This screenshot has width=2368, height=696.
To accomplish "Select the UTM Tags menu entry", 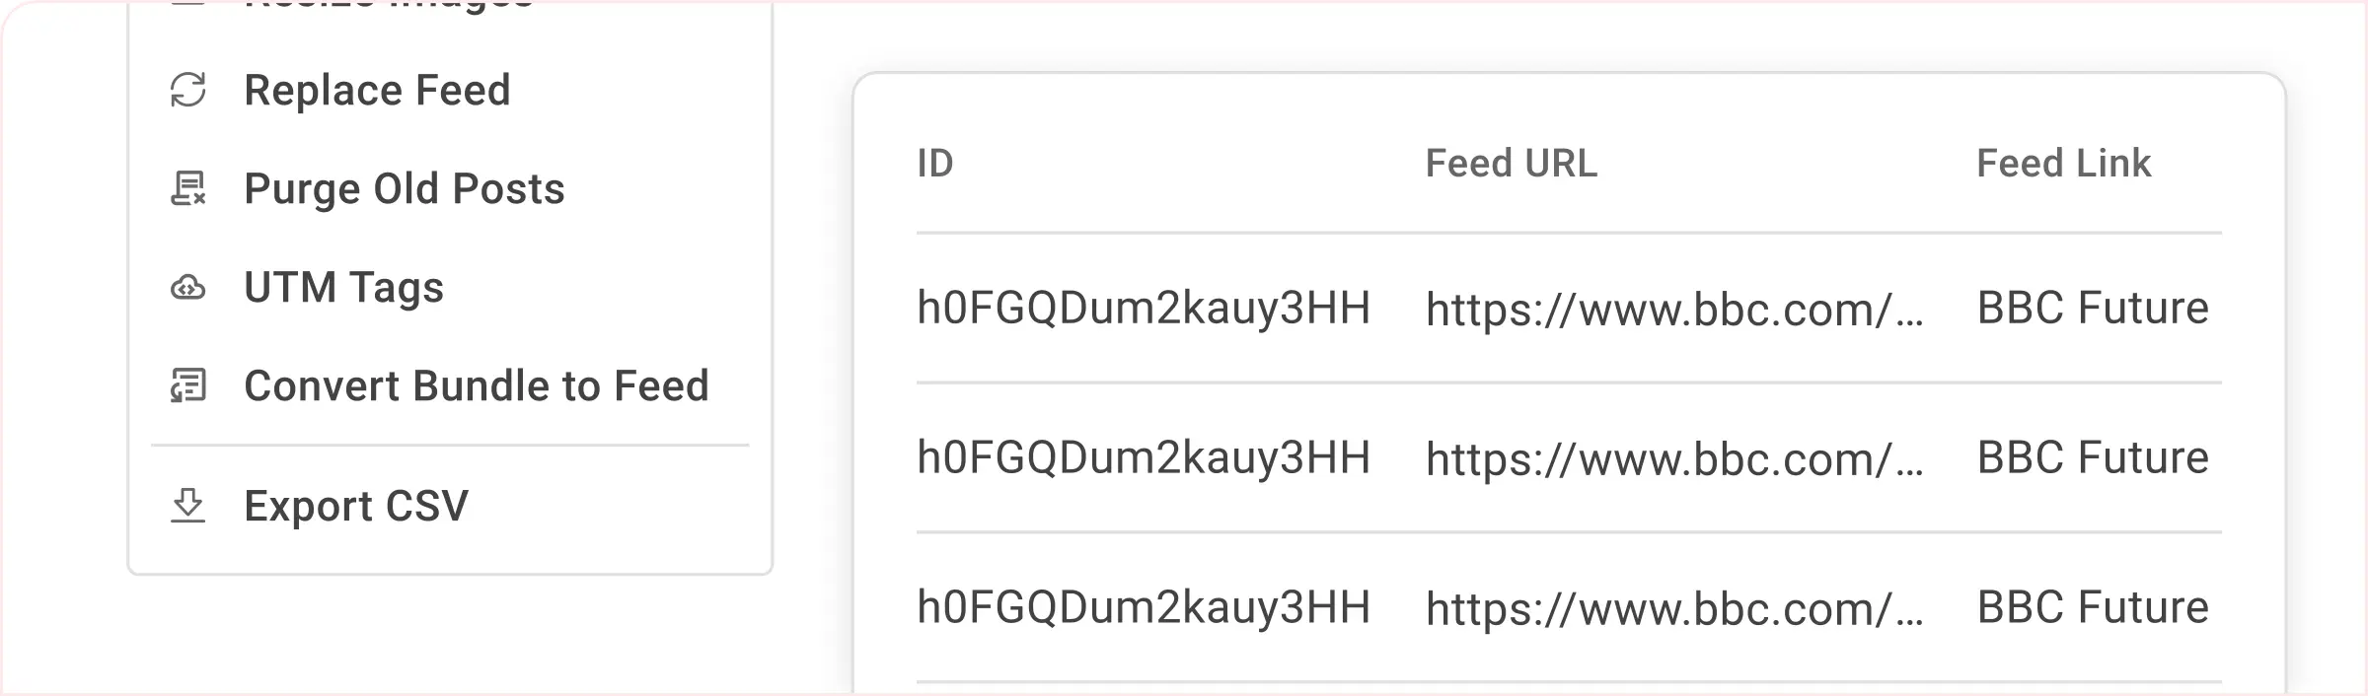I will 344,287.
